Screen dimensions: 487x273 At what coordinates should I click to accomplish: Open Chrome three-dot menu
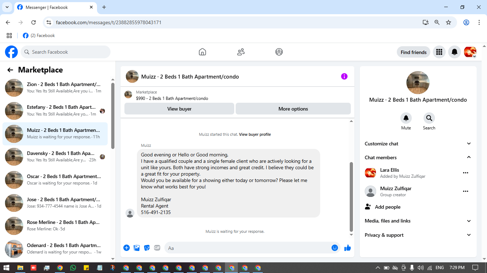(x=479, y=22)
